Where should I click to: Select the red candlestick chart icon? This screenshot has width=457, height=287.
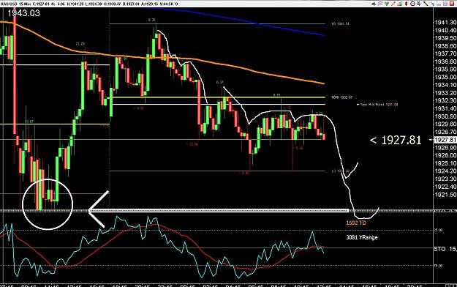pos(407,4)
